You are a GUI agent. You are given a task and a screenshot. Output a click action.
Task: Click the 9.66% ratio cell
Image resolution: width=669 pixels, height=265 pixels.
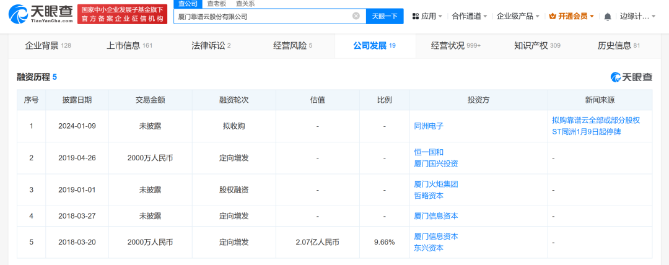[x=384, y=242]
